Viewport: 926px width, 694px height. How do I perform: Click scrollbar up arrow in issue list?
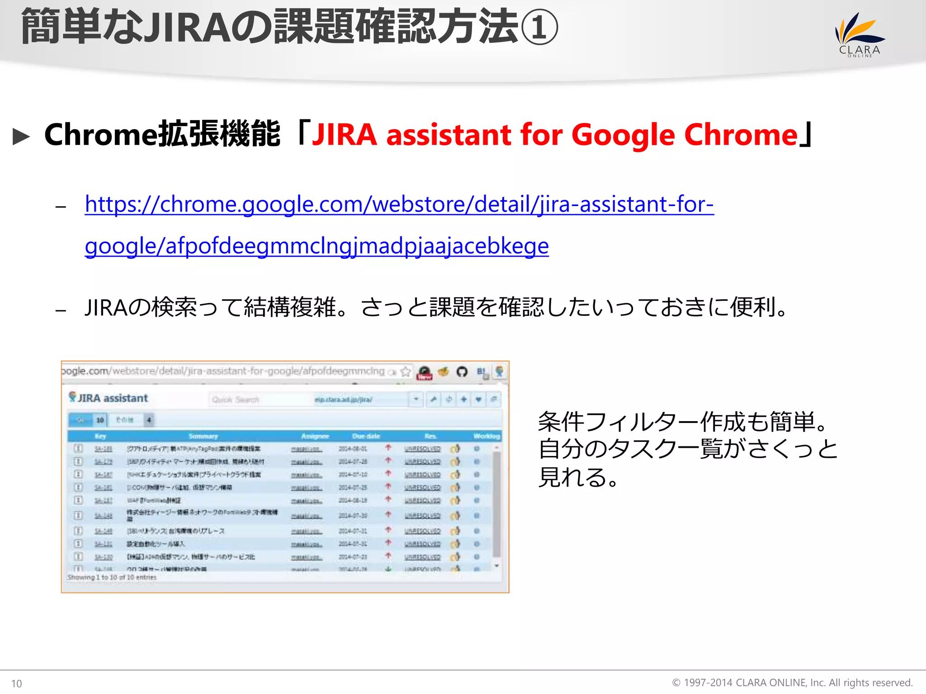click(x=496, y=448)
